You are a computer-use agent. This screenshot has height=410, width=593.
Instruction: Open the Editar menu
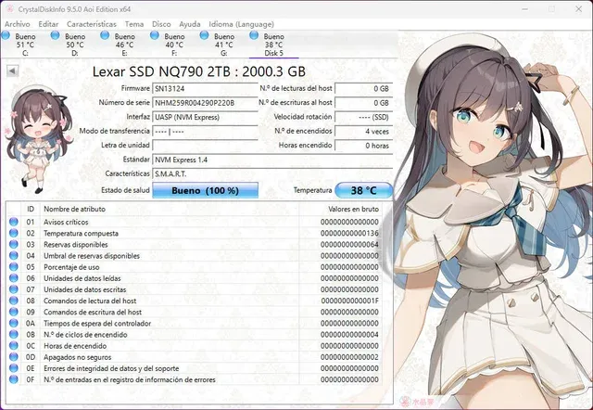click(48, 24)
